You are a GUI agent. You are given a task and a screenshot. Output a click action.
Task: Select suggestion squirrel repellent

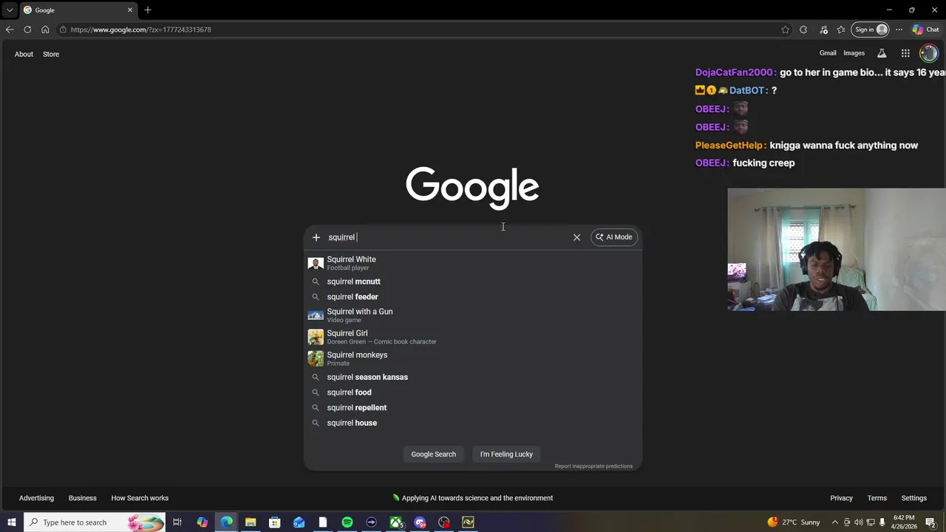point(473,408)
